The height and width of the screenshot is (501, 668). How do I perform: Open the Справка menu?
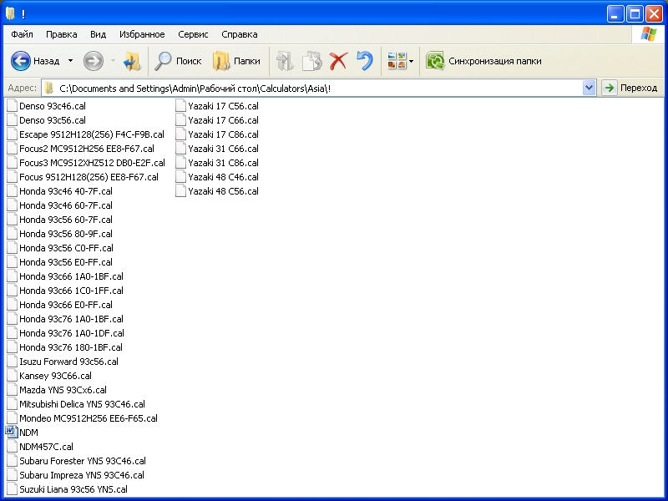click(x=240, y=34)
